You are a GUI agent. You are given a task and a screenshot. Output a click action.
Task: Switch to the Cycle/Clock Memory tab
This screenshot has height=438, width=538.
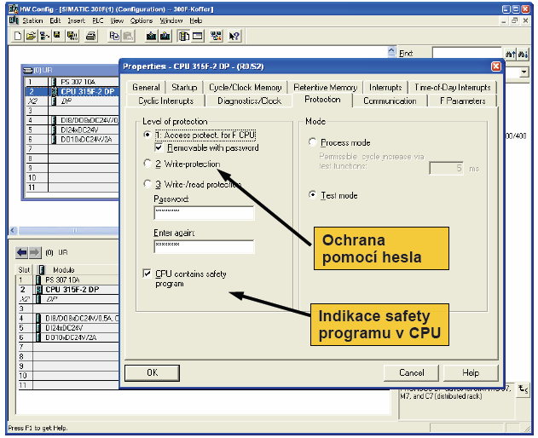[x=245, y=88]
